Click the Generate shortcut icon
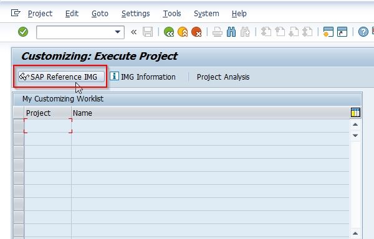This screenshot has width=374, height=239. (x=342, y=32)
